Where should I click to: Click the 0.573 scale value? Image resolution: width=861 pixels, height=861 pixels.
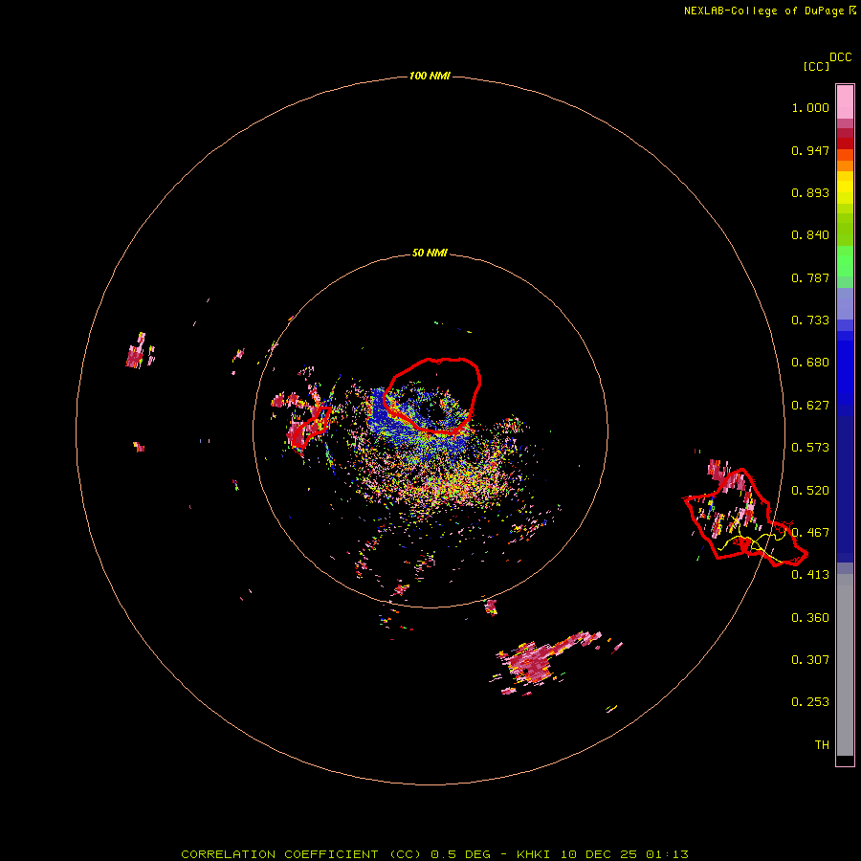click(x=810, y=448)
